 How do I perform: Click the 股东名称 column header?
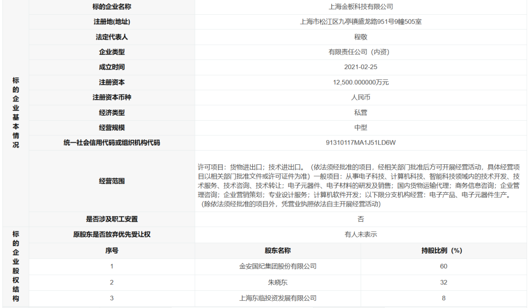pos(278,251)
